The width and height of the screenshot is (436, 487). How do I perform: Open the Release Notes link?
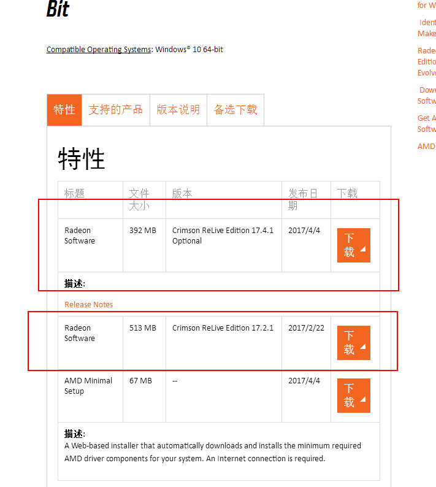pos(88,305)
